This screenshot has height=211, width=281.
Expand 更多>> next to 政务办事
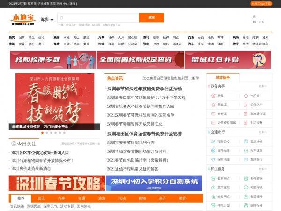pos(263,86)
